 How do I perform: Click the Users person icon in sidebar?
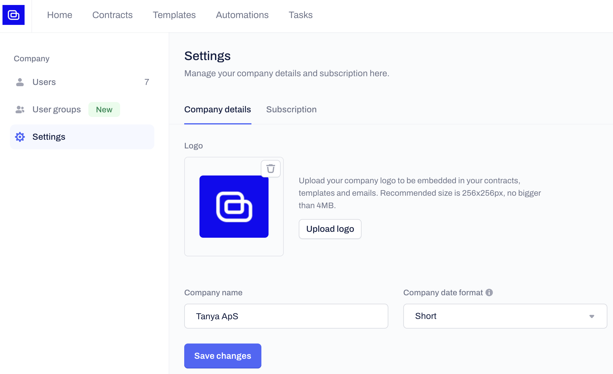pyautogui.click(x=20, y=82)
